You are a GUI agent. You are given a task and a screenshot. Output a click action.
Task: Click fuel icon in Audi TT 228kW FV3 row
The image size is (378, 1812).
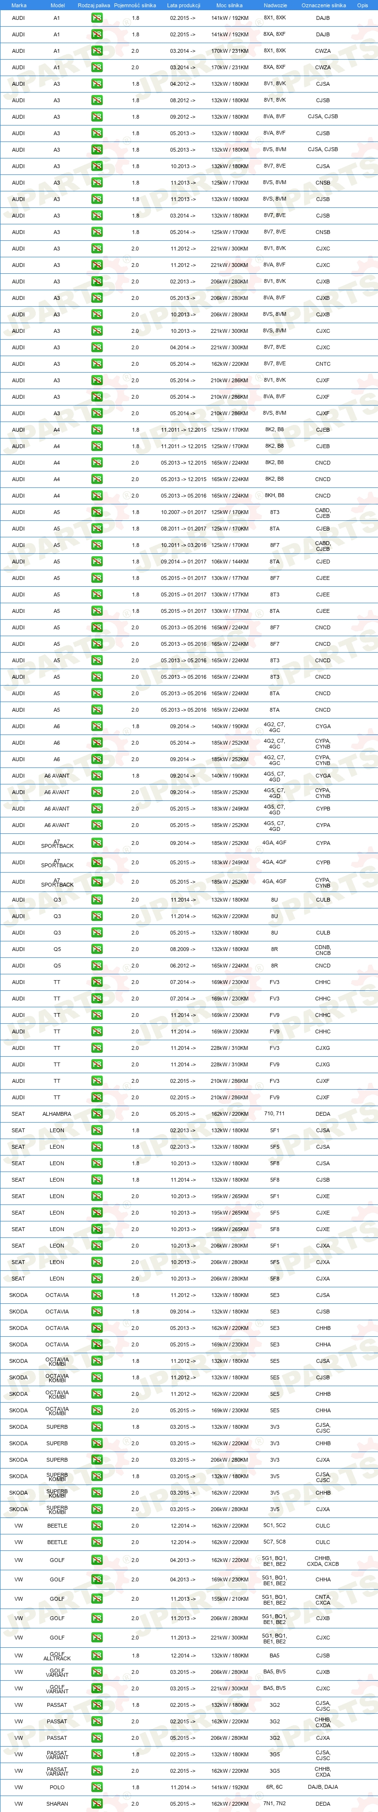pos(97,1047)
